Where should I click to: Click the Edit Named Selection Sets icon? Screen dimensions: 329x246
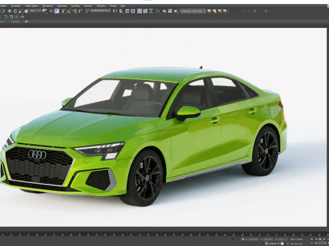point(87,11)
